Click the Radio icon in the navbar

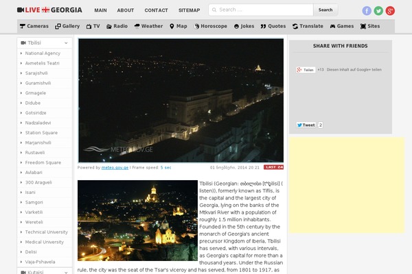click(109, 26)
